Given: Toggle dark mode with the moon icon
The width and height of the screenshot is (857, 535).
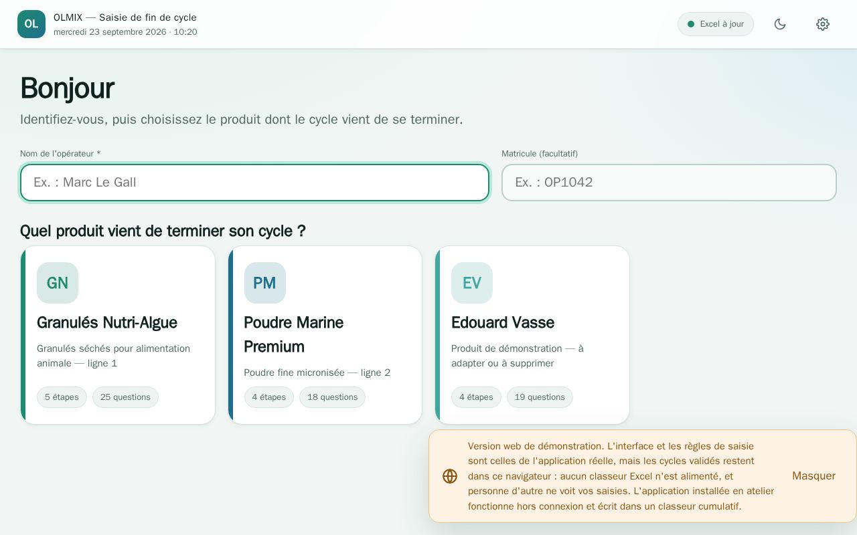Looking at the screenshot, I should (780, 24).
